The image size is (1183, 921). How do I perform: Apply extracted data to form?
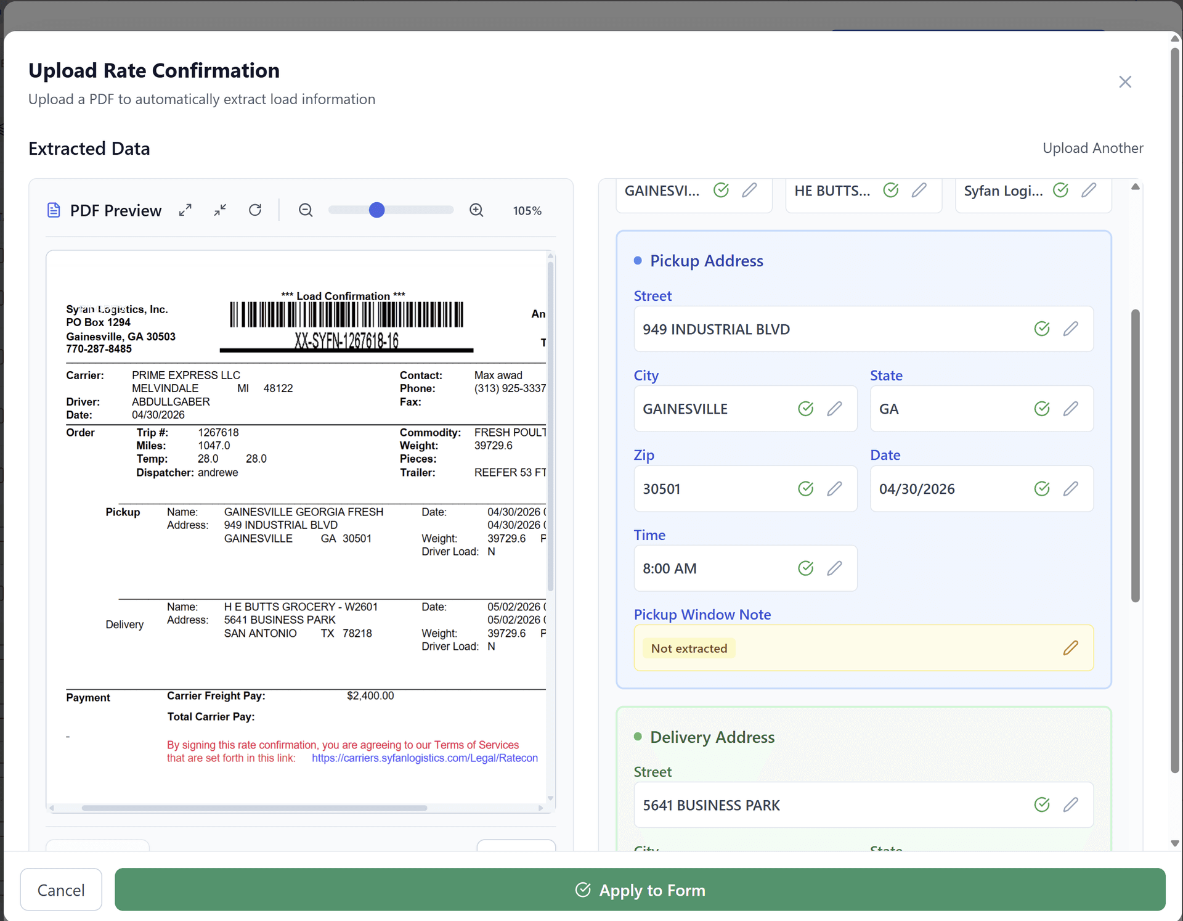[x=640, y=890]
